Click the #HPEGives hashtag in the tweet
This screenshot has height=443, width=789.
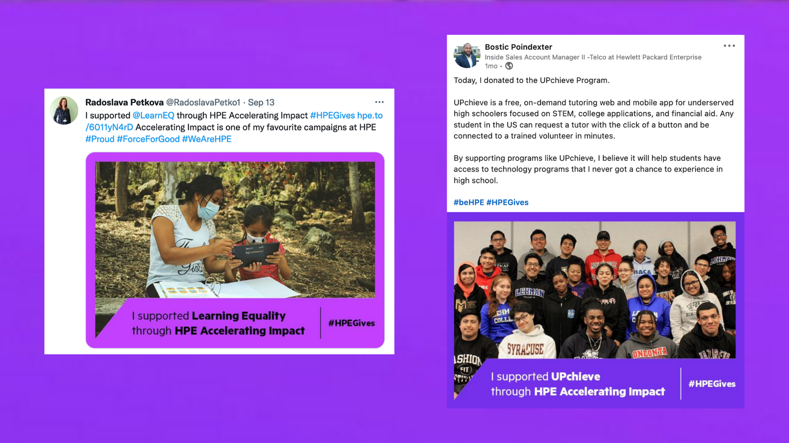coord(332,116)
